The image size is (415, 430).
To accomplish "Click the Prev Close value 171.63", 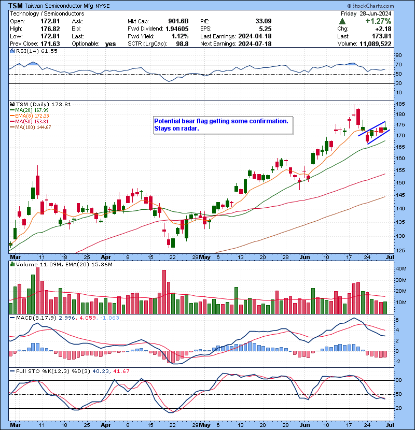I will [50, 44].
